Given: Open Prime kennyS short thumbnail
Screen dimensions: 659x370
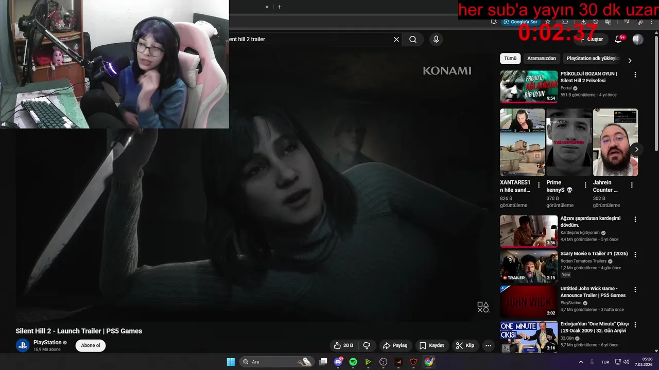Looking at the screenshot, I should click(x=569, y=142).
